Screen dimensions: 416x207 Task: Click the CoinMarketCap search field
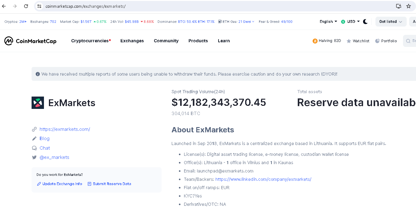[x=409, y=41]
